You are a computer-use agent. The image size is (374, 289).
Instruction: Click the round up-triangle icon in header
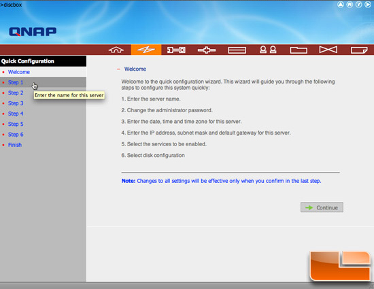[x=341, y=4]
